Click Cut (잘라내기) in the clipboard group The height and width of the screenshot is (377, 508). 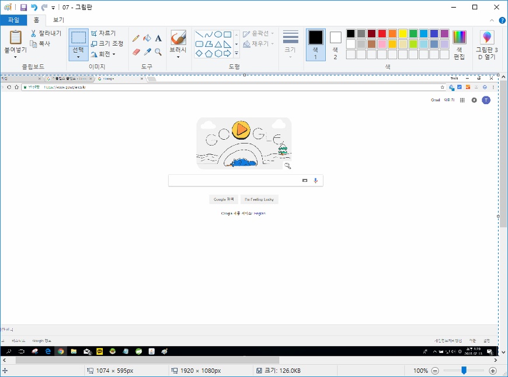point(46,33)
